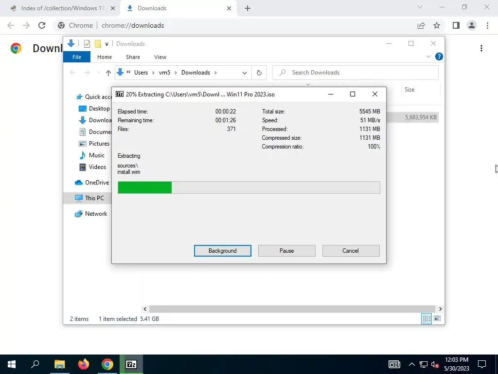Open the Windows Start menu
The image size is (498, 374).
[x=12, y=364]
